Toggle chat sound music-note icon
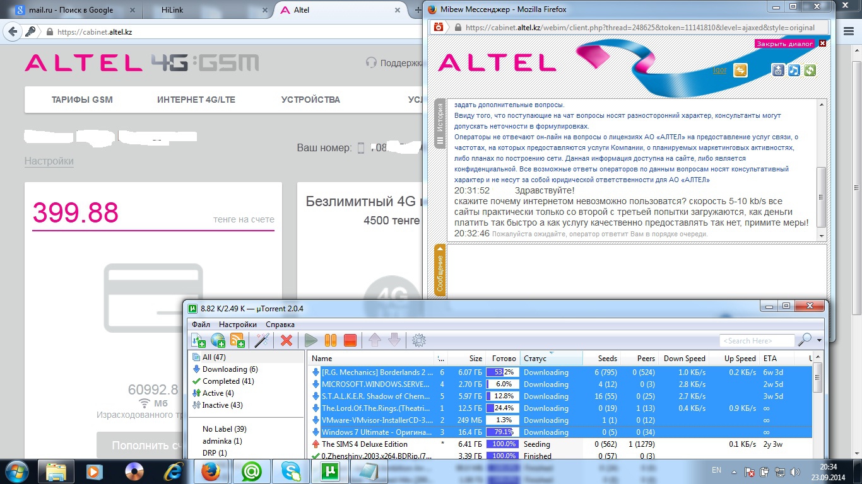862x484 pixels. tap(794, 71)
